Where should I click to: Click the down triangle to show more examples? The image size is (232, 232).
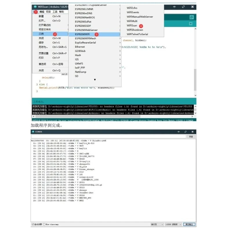(95, 80)
